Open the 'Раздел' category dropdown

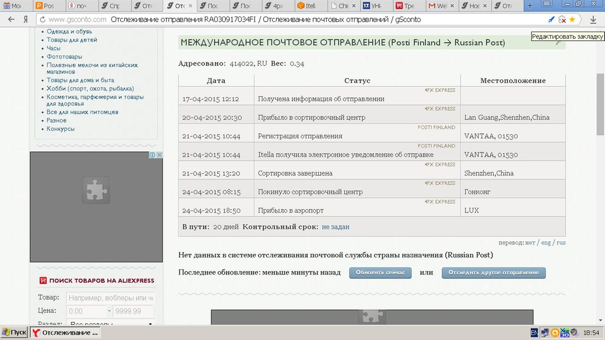[110, 324]
